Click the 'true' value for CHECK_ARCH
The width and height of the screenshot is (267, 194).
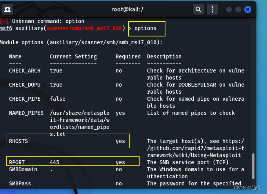pyautogui.click(x=56, y=71)
